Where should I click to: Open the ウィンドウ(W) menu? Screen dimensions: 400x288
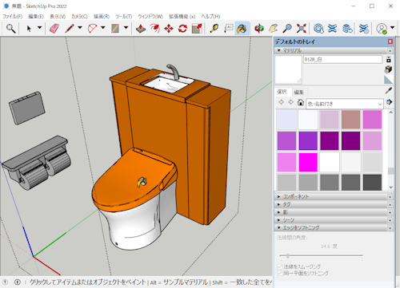[150, 17]
